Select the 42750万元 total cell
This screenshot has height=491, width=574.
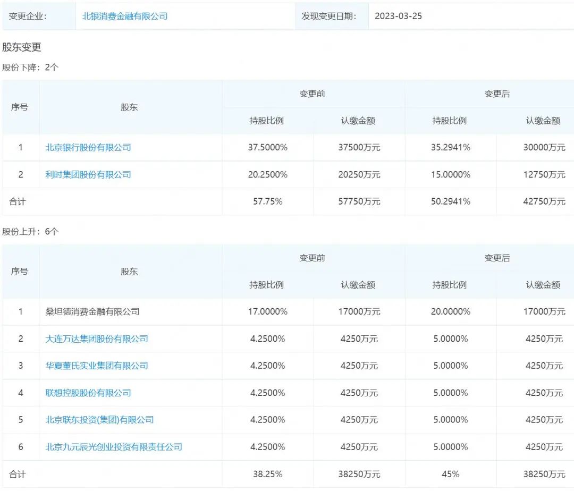pos(544,201)
